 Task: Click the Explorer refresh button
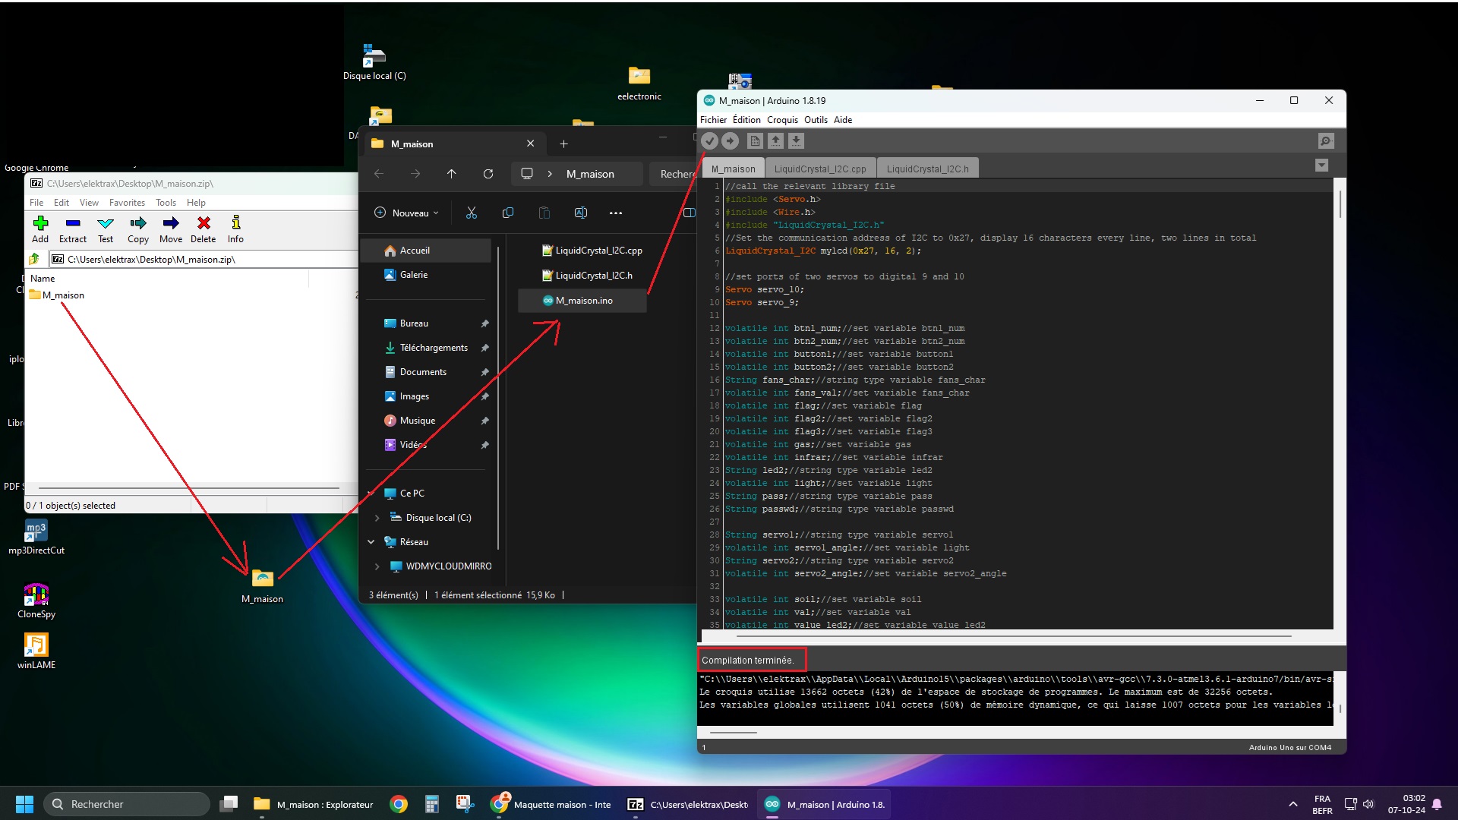tap(488, 174)
